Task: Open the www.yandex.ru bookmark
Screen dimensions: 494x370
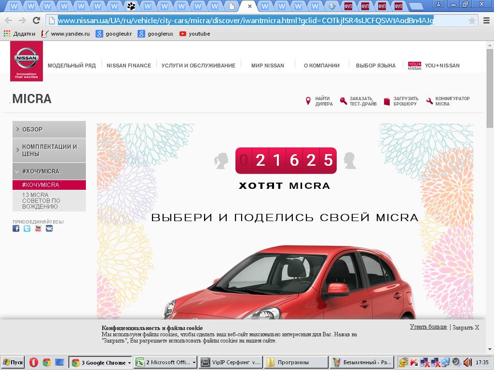Action: click(66, 34)
